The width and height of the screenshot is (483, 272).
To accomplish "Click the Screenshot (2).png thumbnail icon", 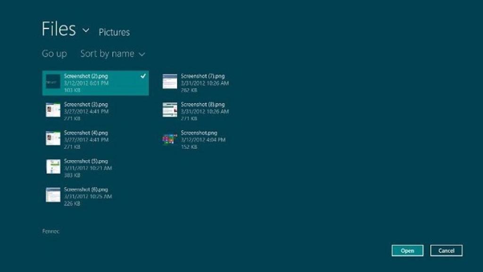I will pyautogui.click(x=53, y=82).
